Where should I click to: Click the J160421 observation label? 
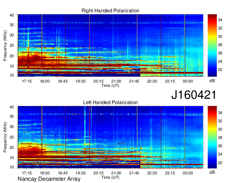194,95
